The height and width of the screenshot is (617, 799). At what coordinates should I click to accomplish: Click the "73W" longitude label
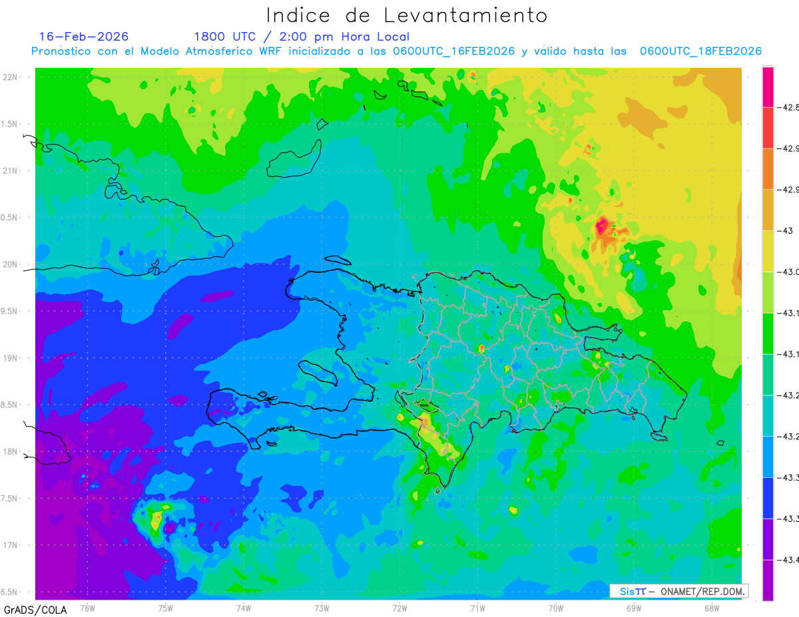[322, 608]
